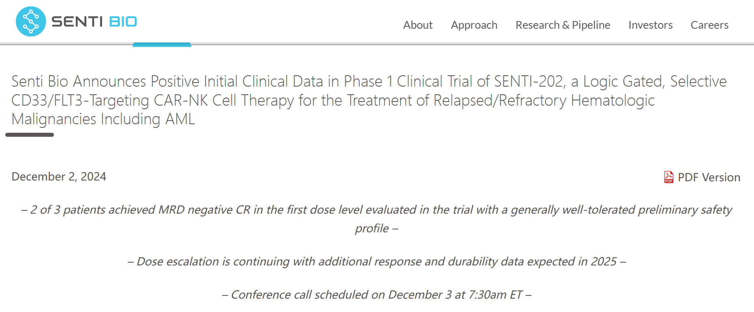Open the Investors section
Screen dimensions: 754x312
click(651, 25)
